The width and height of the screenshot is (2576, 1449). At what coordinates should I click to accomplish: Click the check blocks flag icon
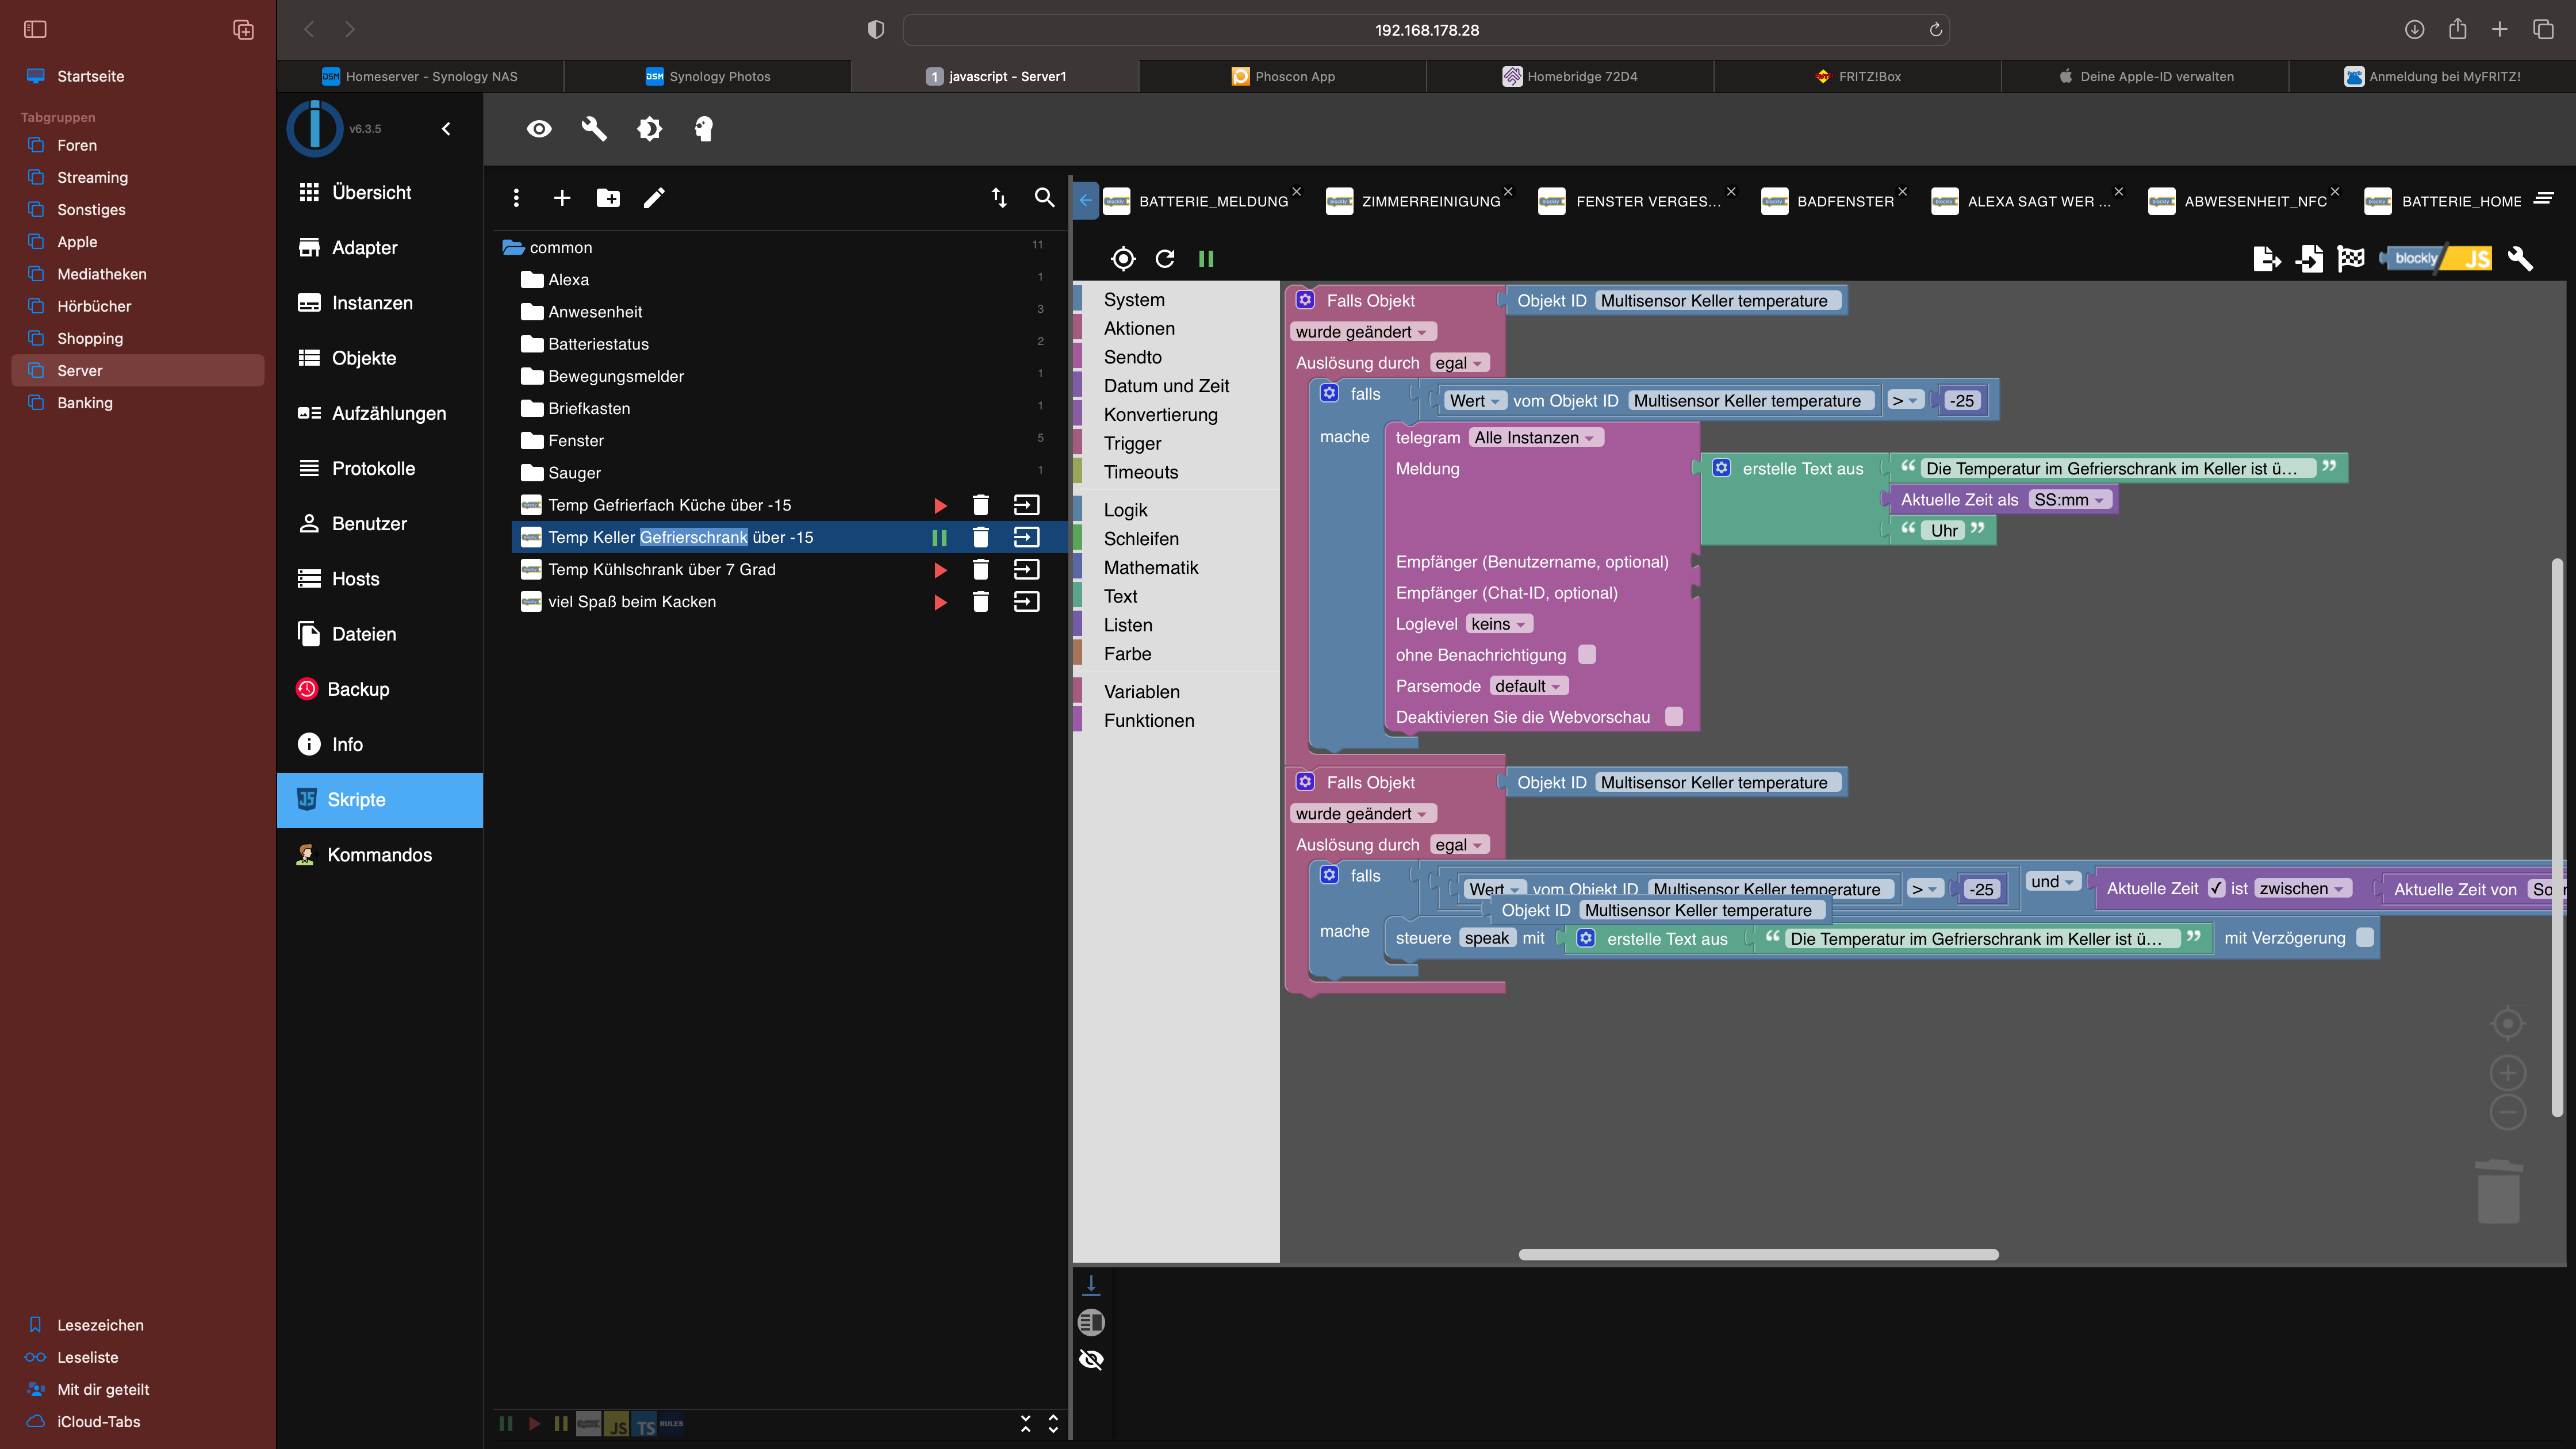[x=2351, y=259]
